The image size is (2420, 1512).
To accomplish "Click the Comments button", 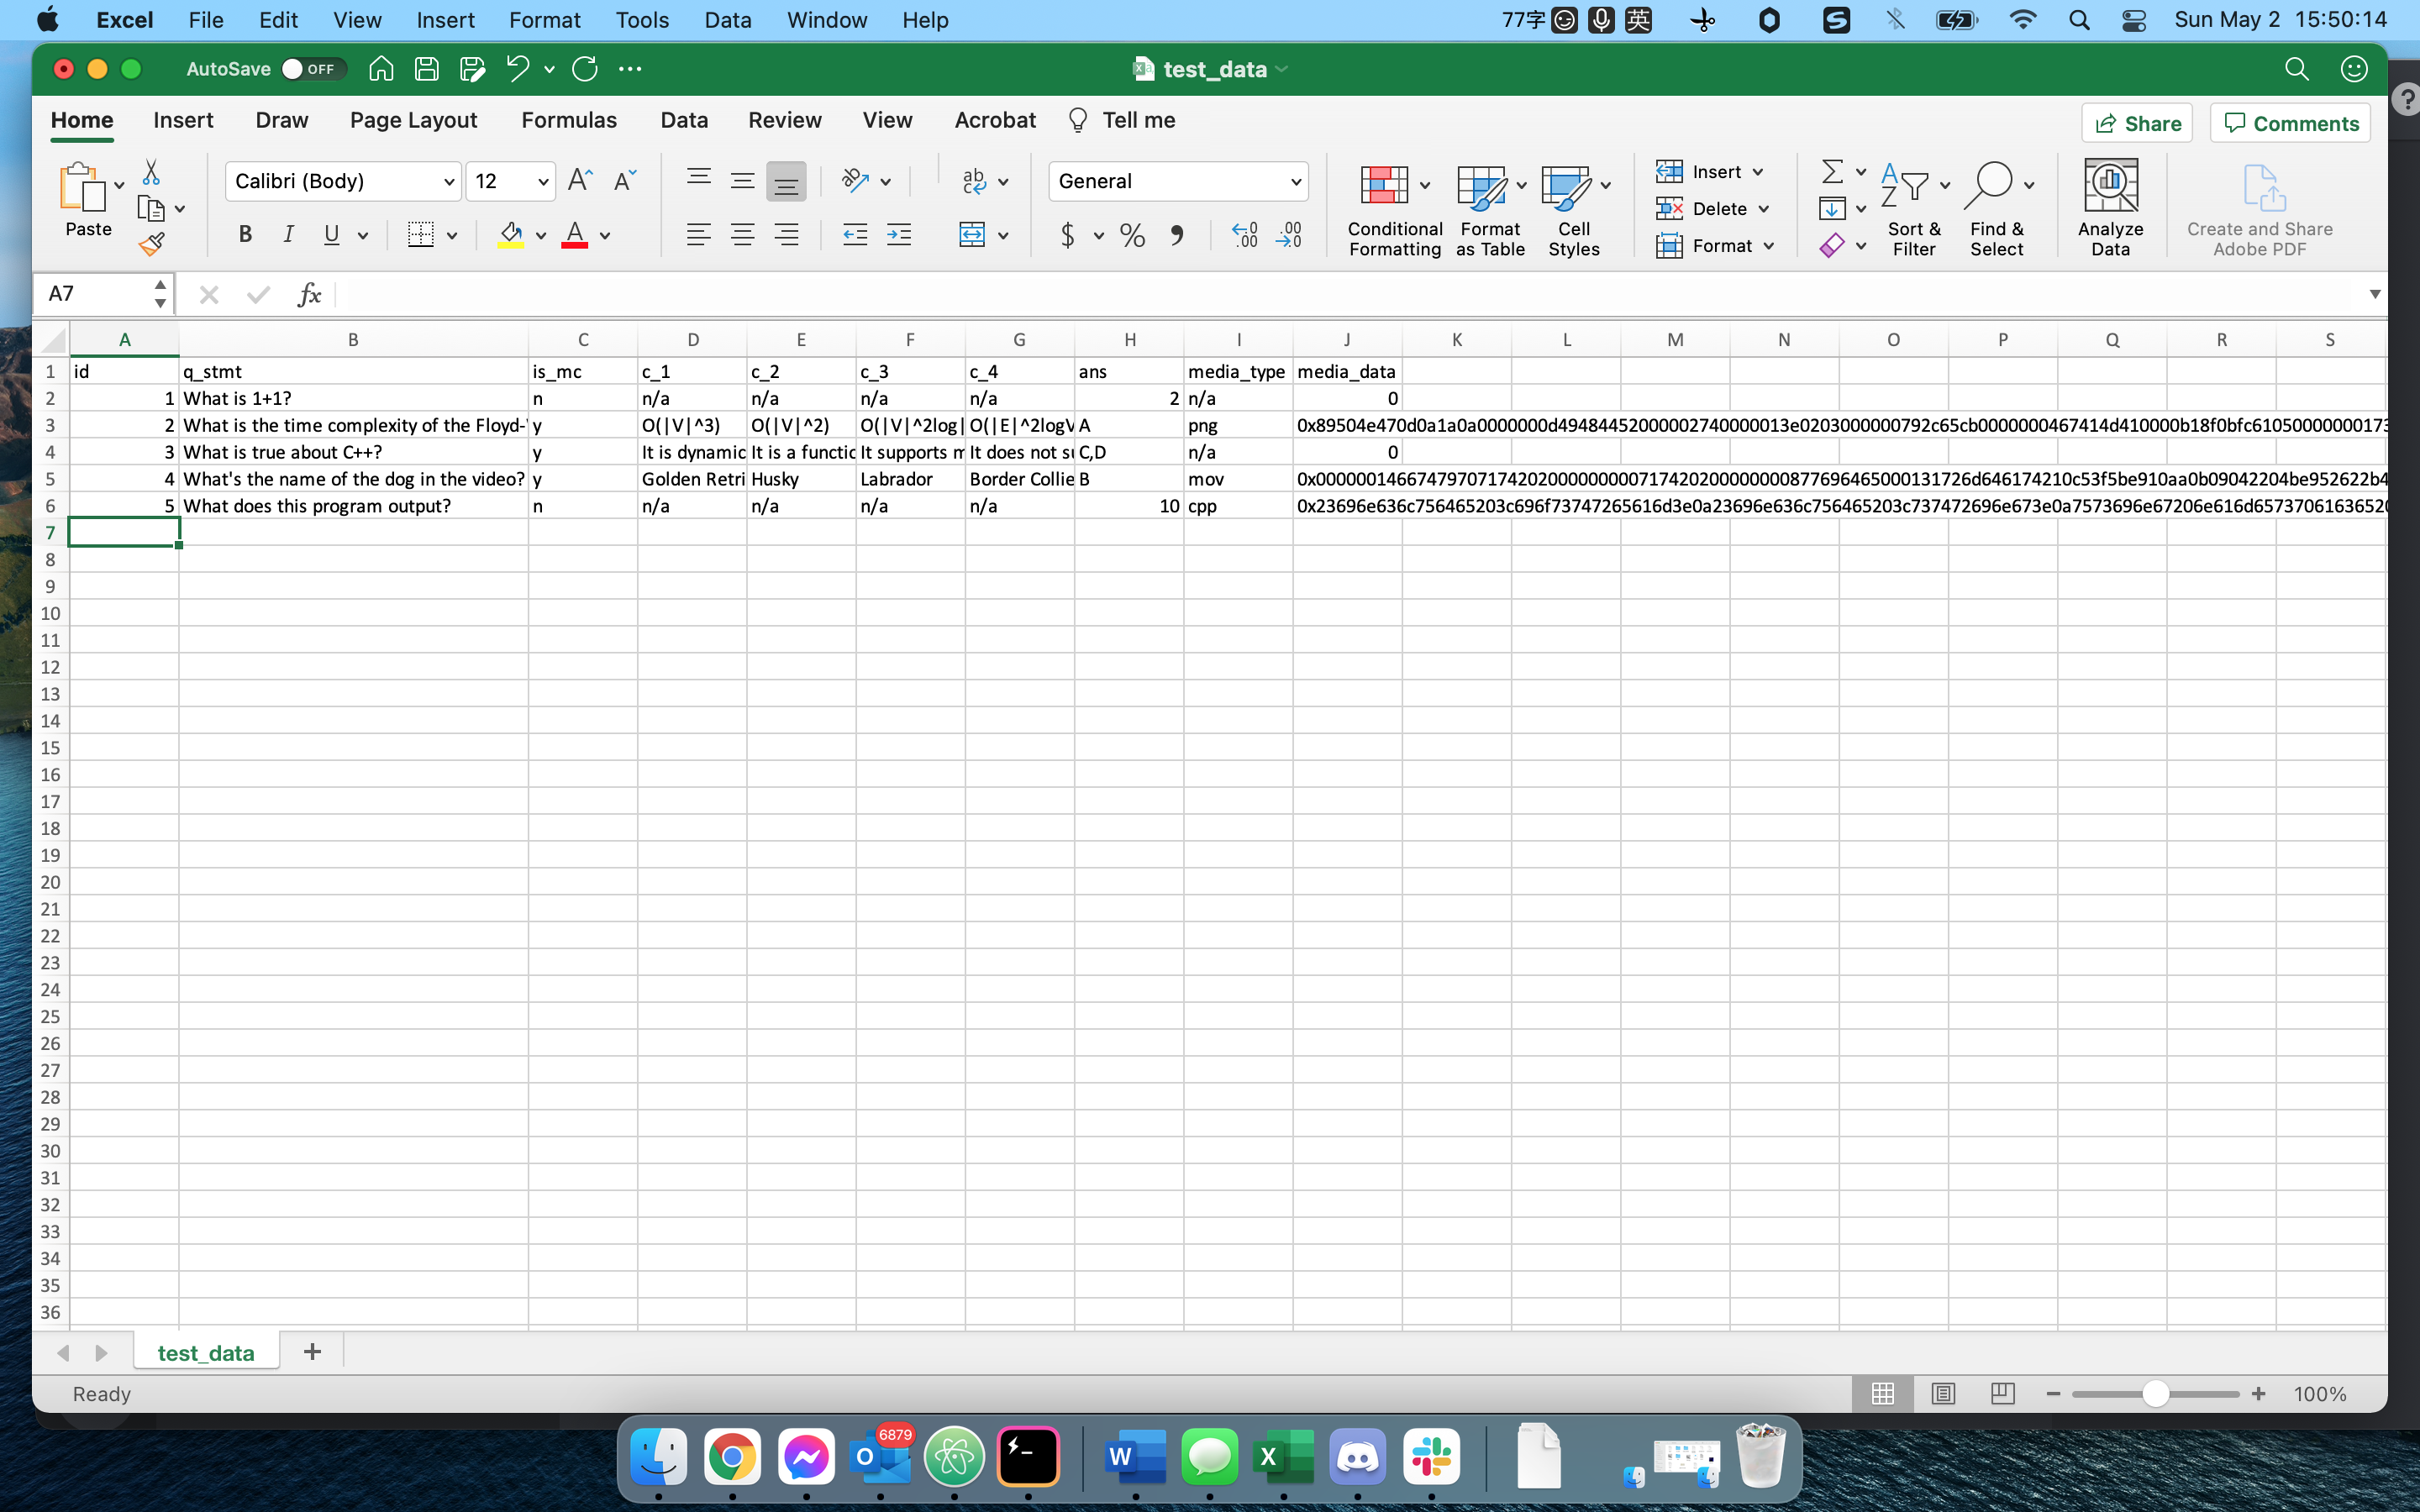I will coord(2290,123).
